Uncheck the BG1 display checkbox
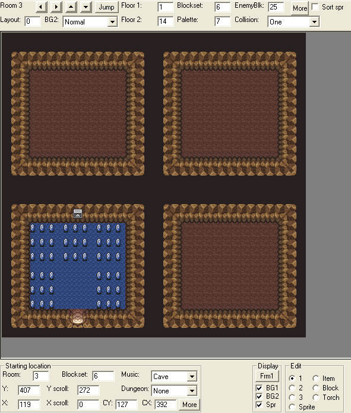Image resolution: width=351 pixels, height=413 pixels. click(259, 388)
